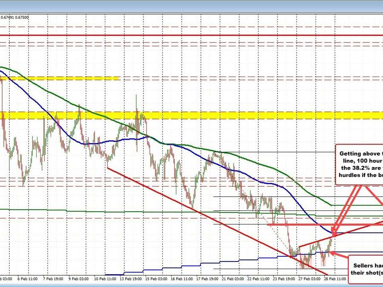Click the wide yellow swing-area zone

191,115
